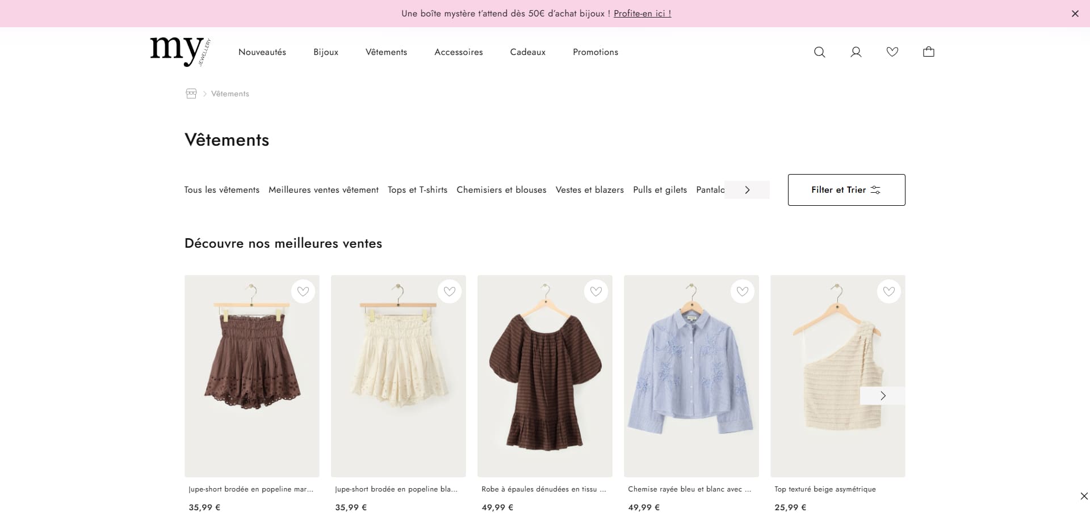1090x521 pixels.
Task: Follow the Profite-en ici link
Action: (x=642, y=14)
